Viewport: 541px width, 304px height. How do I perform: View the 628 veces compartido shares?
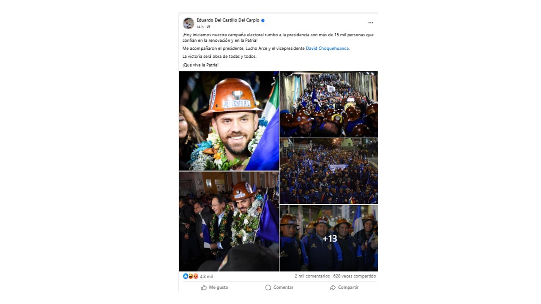point(354,276)
